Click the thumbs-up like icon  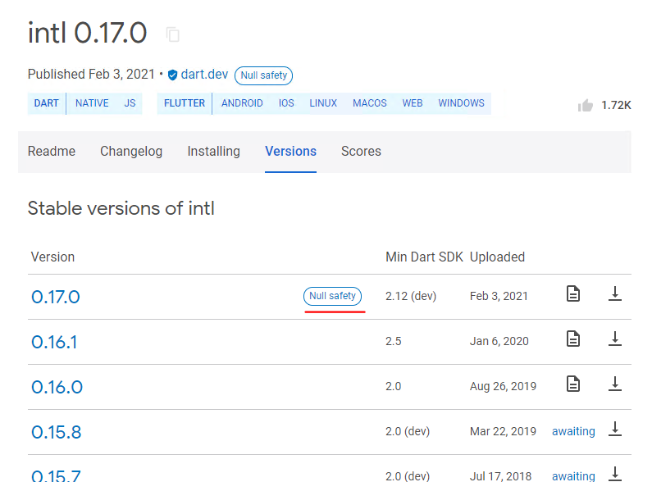586,106
